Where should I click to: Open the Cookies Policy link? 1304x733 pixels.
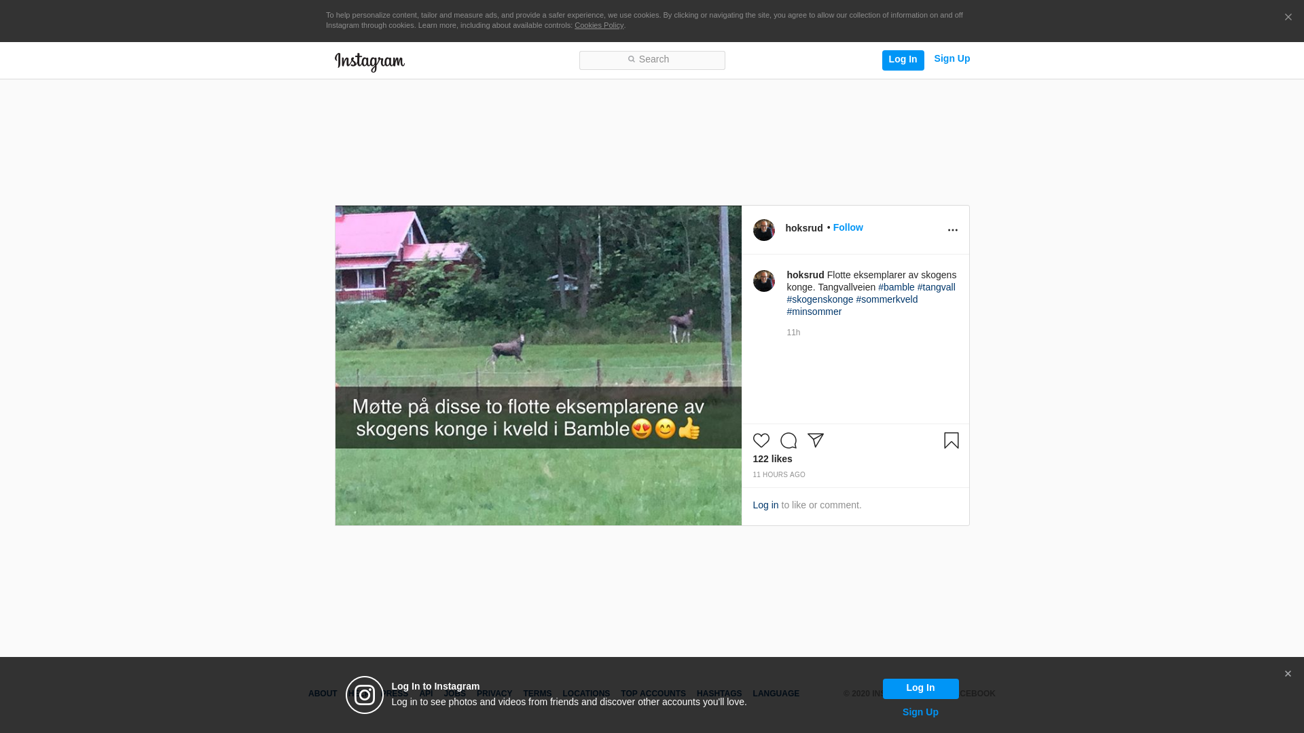pos(598,25)
